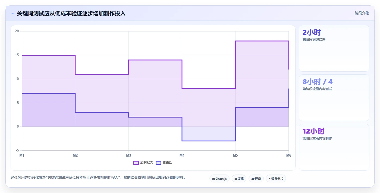Click the M6 x-axis label
This screenshot has height=193, width=380.
(x=288, y=156)
